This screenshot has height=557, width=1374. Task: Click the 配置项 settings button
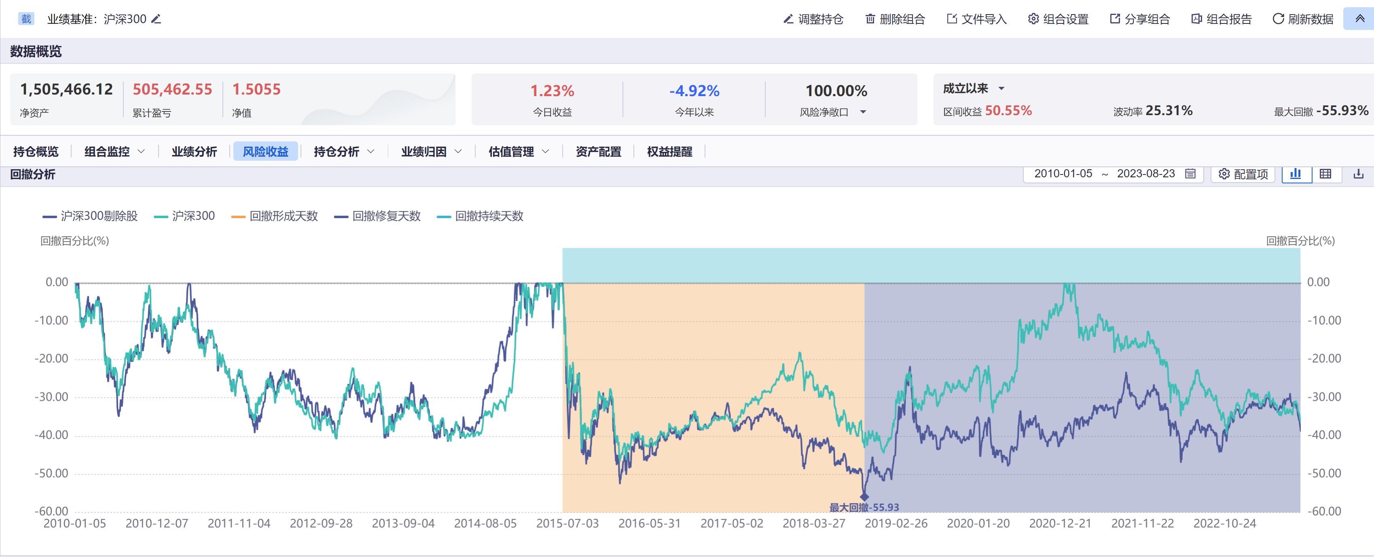point(1243,174)
